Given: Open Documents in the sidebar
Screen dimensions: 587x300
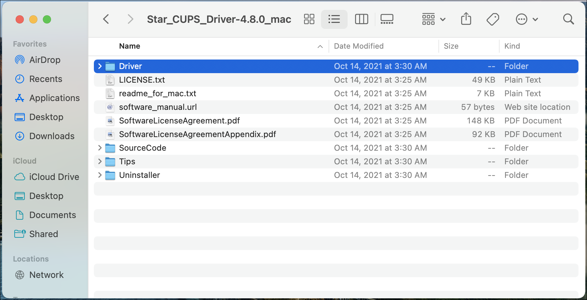Looking at the screenshot, I should click(x=46, y=215).
